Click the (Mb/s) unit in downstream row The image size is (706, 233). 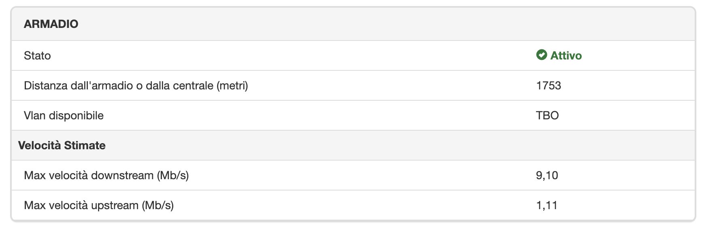(173, 175)
